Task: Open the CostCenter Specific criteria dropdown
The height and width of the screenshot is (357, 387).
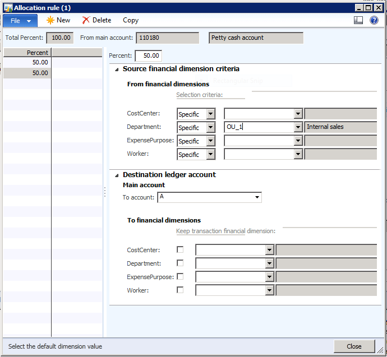Action: coord(210,114)
